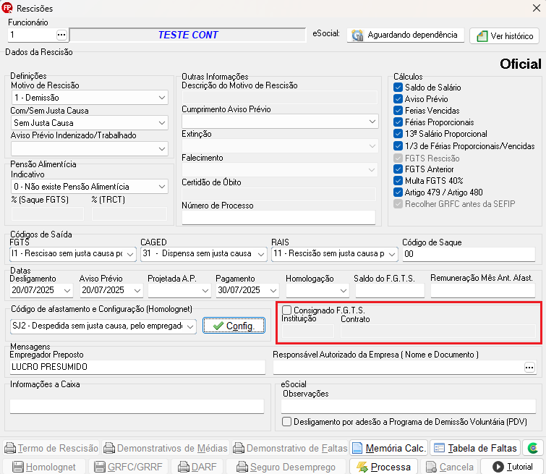Click the Cancela document icon
Image resolution: width=546 pixels, height=474 pixels.
432,467
